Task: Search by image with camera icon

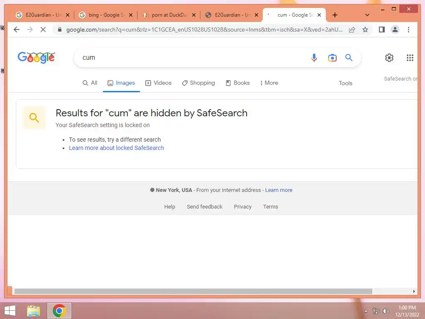Action: click(332, 57)
